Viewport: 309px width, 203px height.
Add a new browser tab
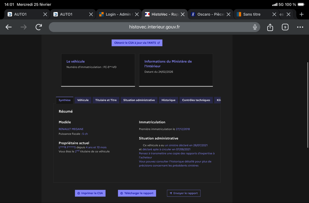coord(302,14)
